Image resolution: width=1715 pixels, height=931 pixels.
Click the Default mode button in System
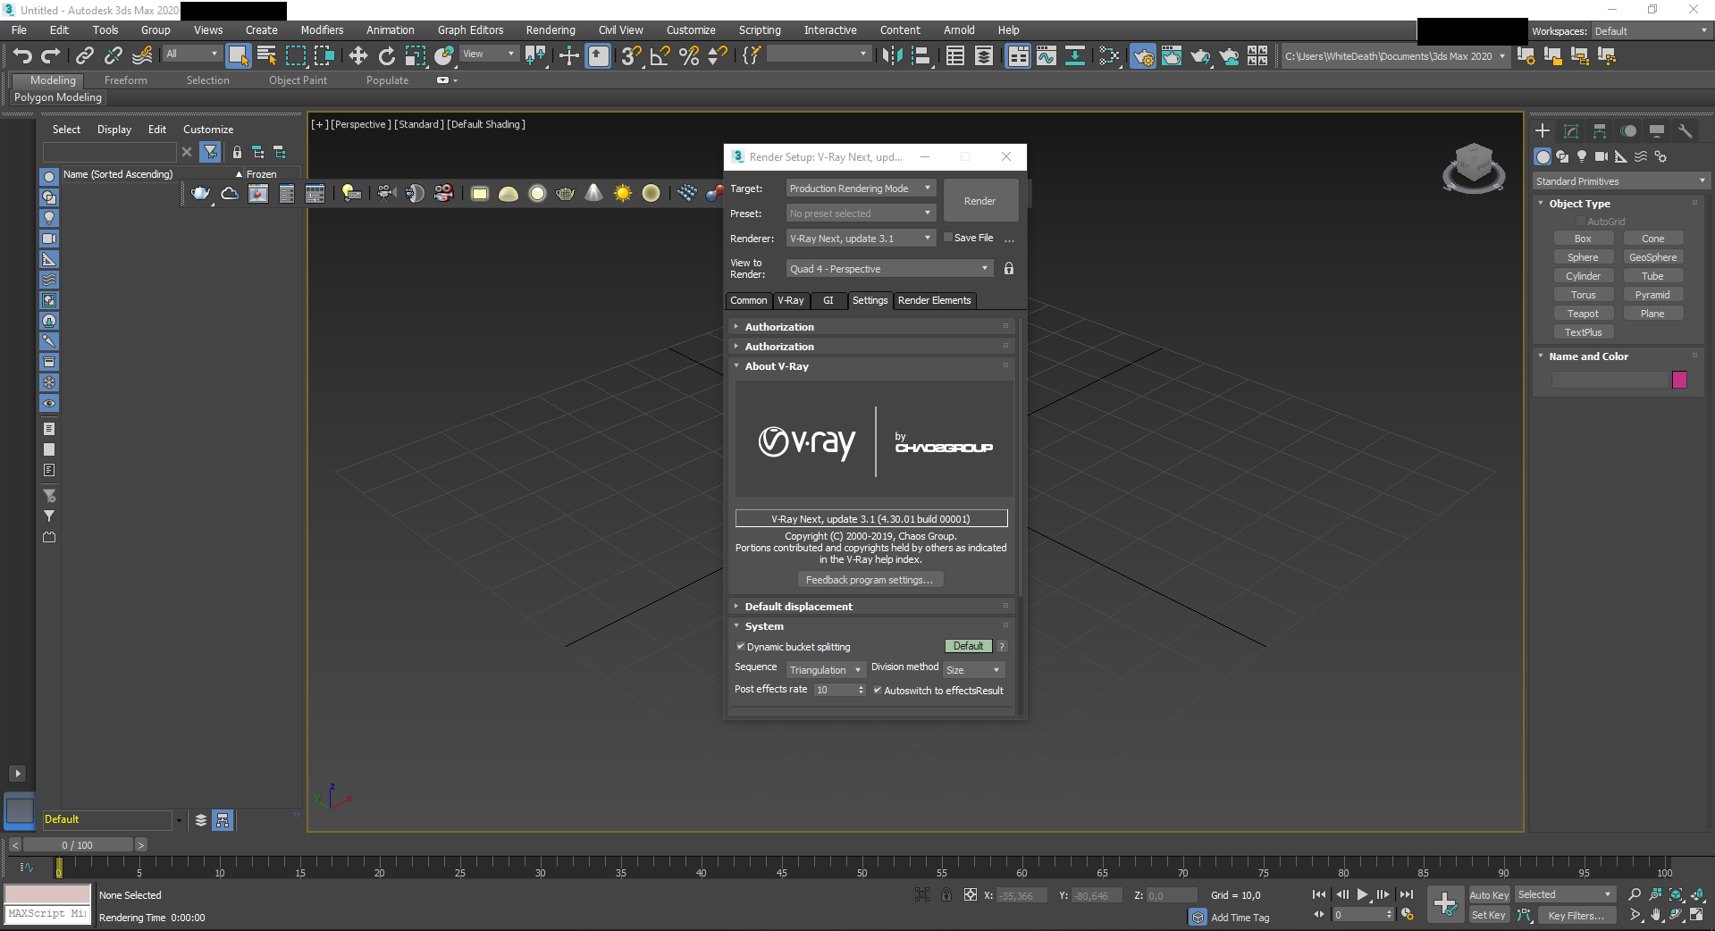click(x=969, y=646)
